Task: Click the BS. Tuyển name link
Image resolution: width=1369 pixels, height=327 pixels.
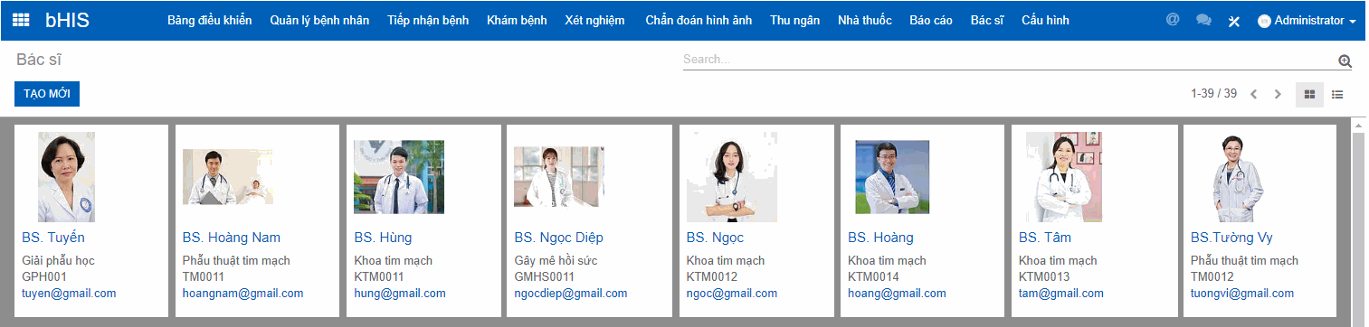Action: pos(53,238)
